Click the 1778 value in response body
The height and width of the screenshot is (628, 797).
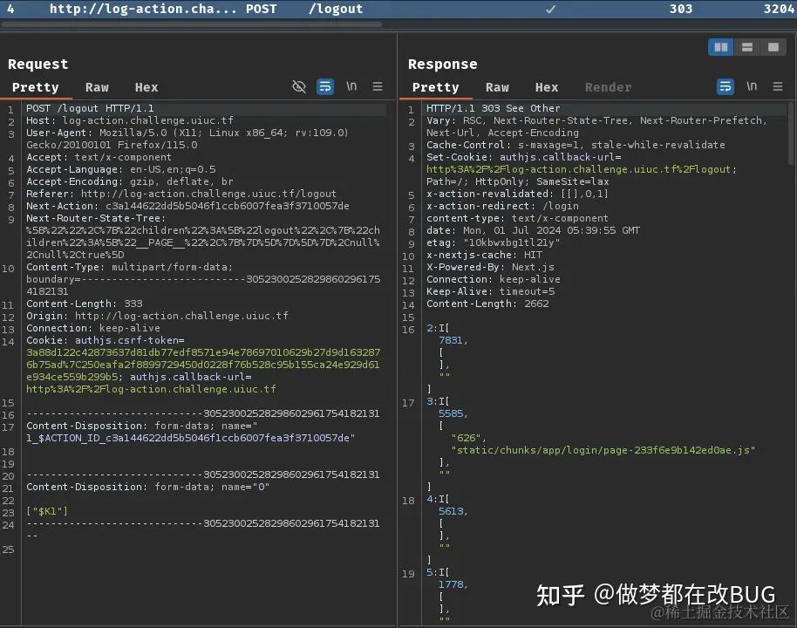tap(453, 584)
